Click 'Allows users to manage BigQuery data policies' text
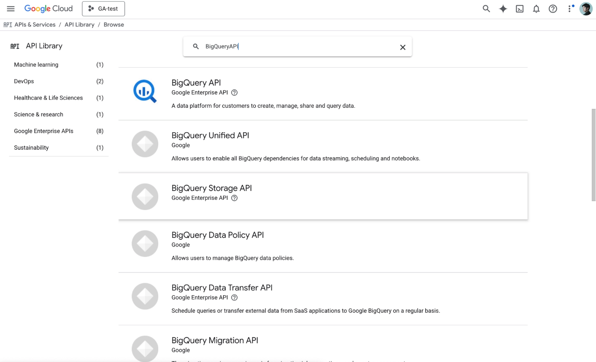 coord(233,258)
